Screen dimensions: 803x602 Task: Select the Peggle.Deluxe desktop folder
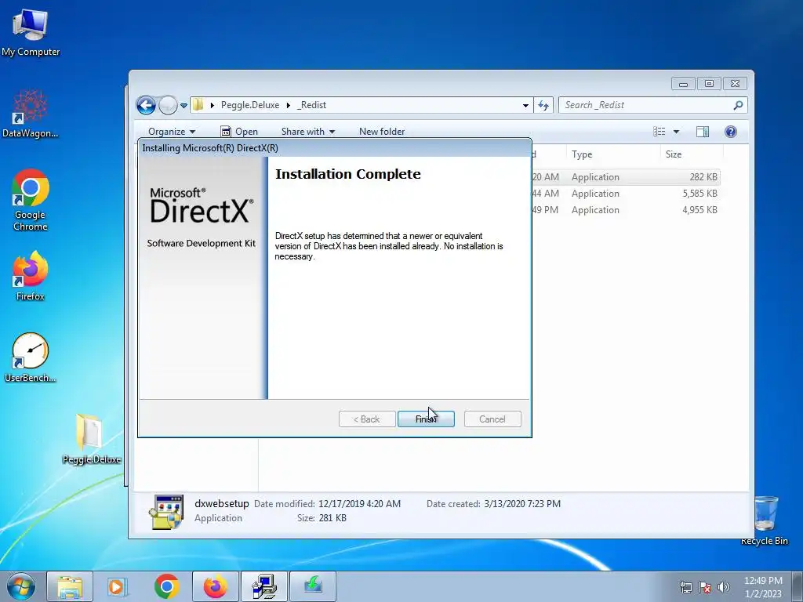pos(91,438)
